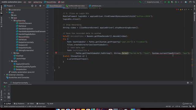Jump to next highlighted error arrow
Viewport: 196px width, 110px height.
coord(191,9)
